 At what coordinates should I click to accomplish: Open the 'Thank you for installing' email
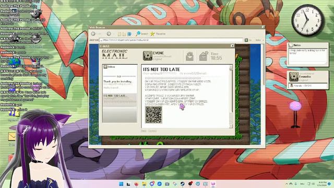tap(120, 84)
